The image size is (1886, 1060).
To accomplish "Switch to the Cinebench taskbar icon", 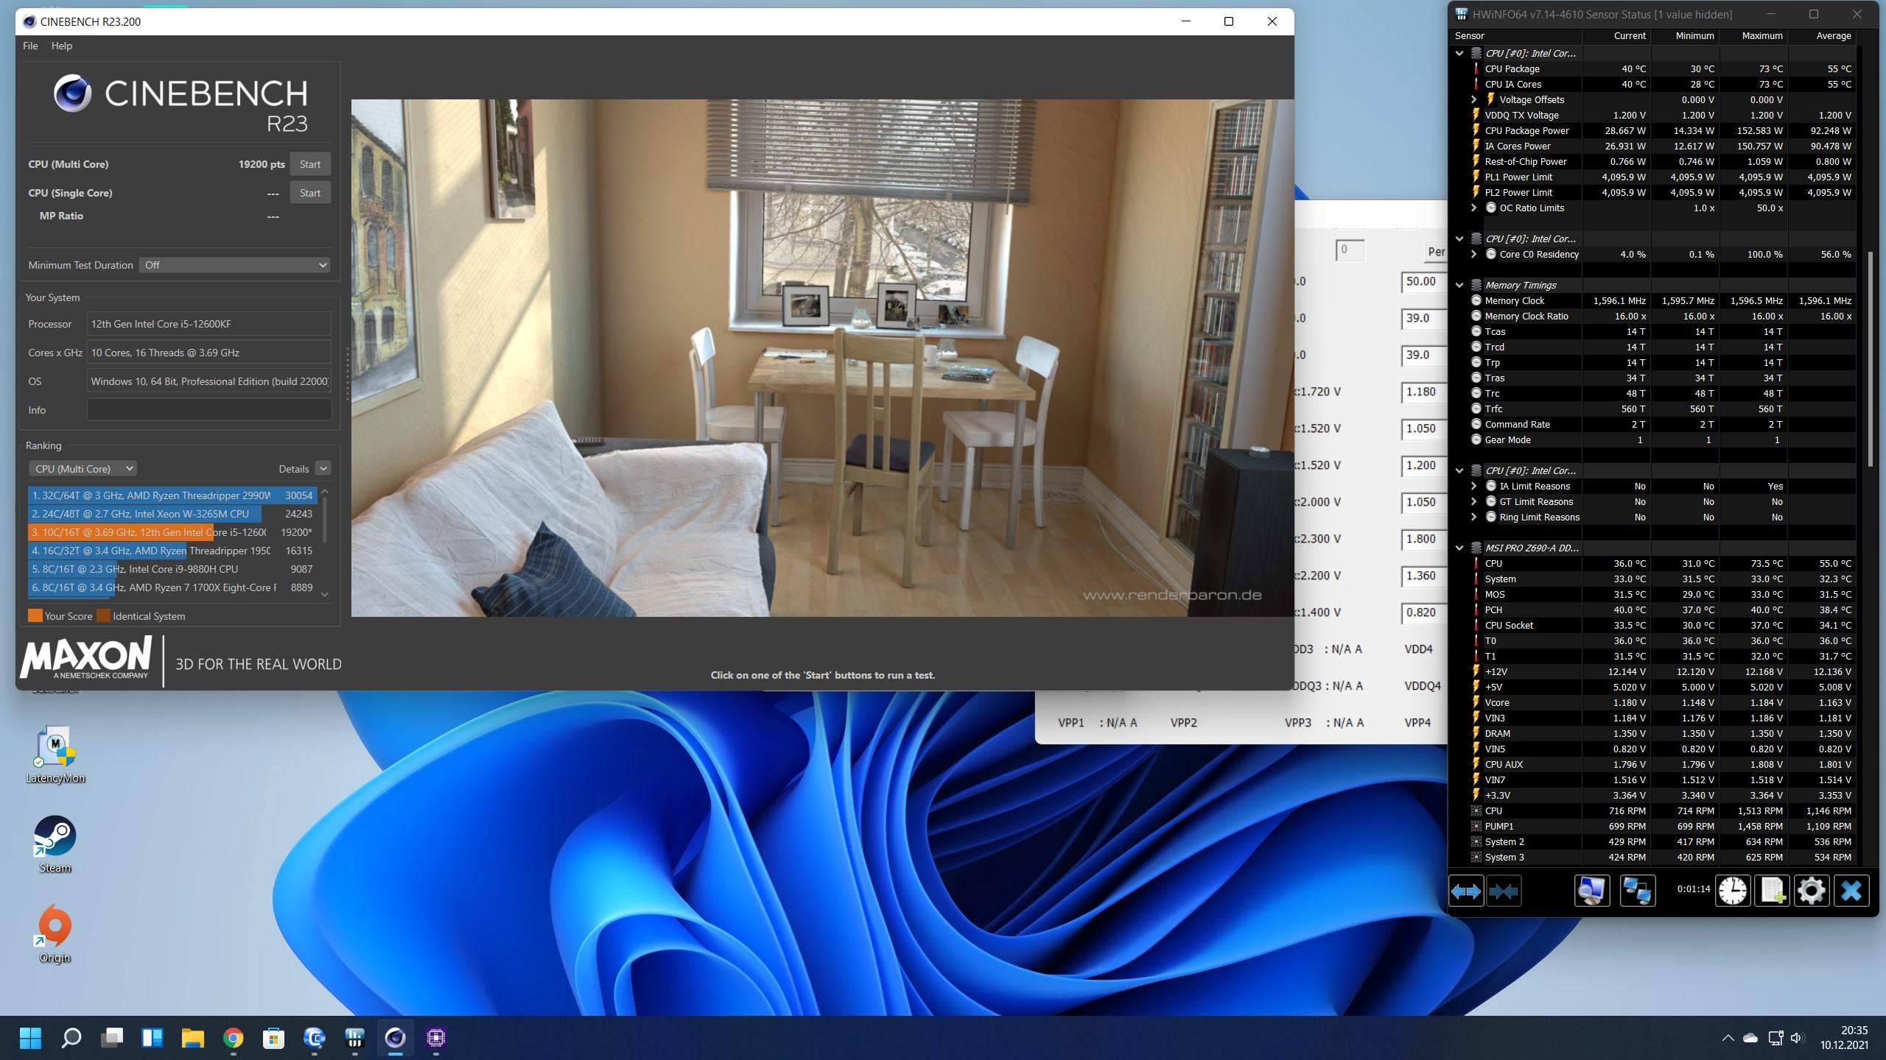I will tap(395, 1038).
